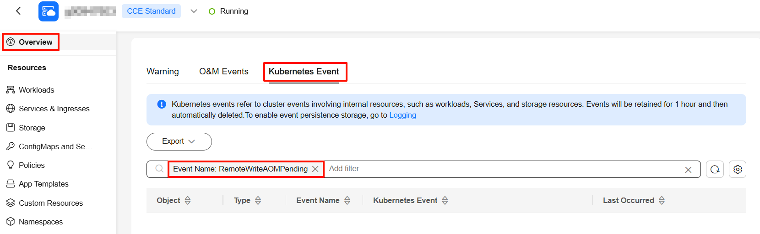Click the Add filter input field
Viewport: 760px width, 234px height.
coord(458,169)
